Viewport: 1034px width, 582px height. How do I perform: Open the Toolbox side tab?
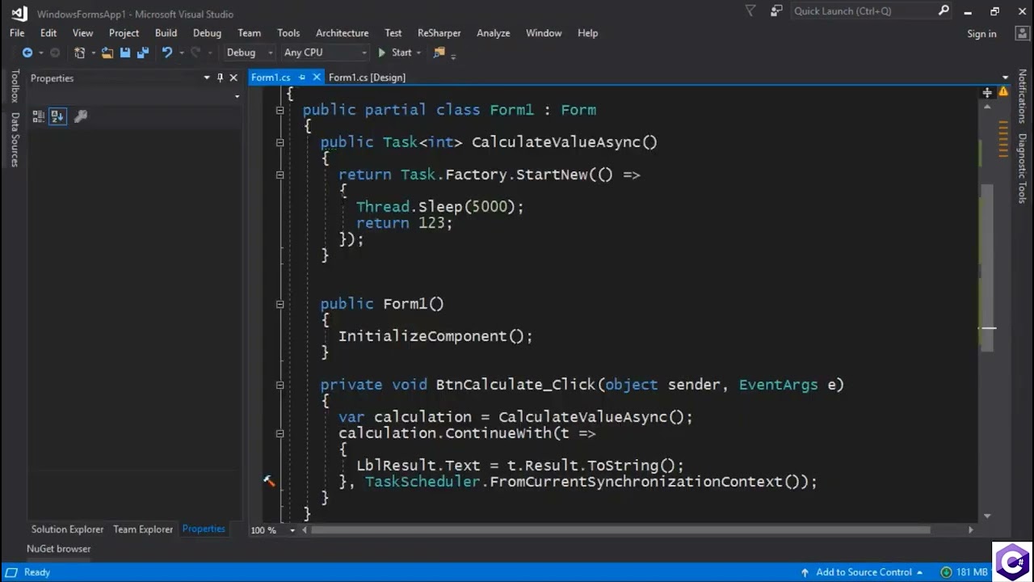[x=15, y=86]
